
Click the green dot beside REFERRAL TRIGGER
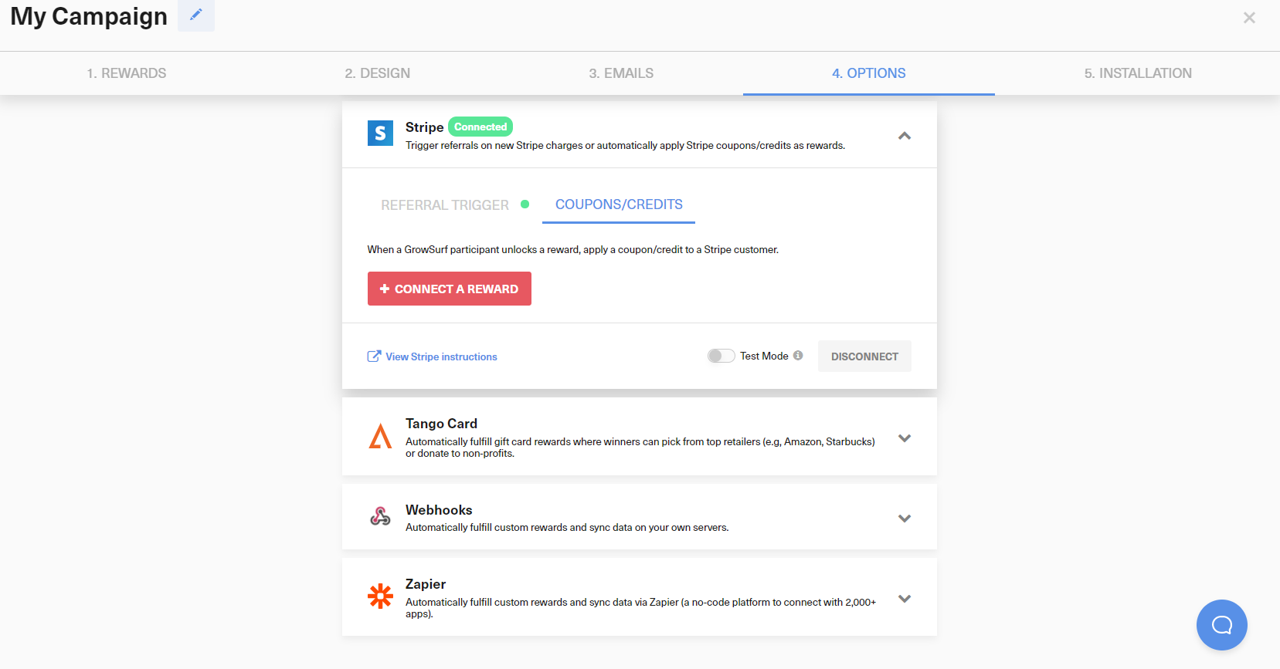coord(525,204)
